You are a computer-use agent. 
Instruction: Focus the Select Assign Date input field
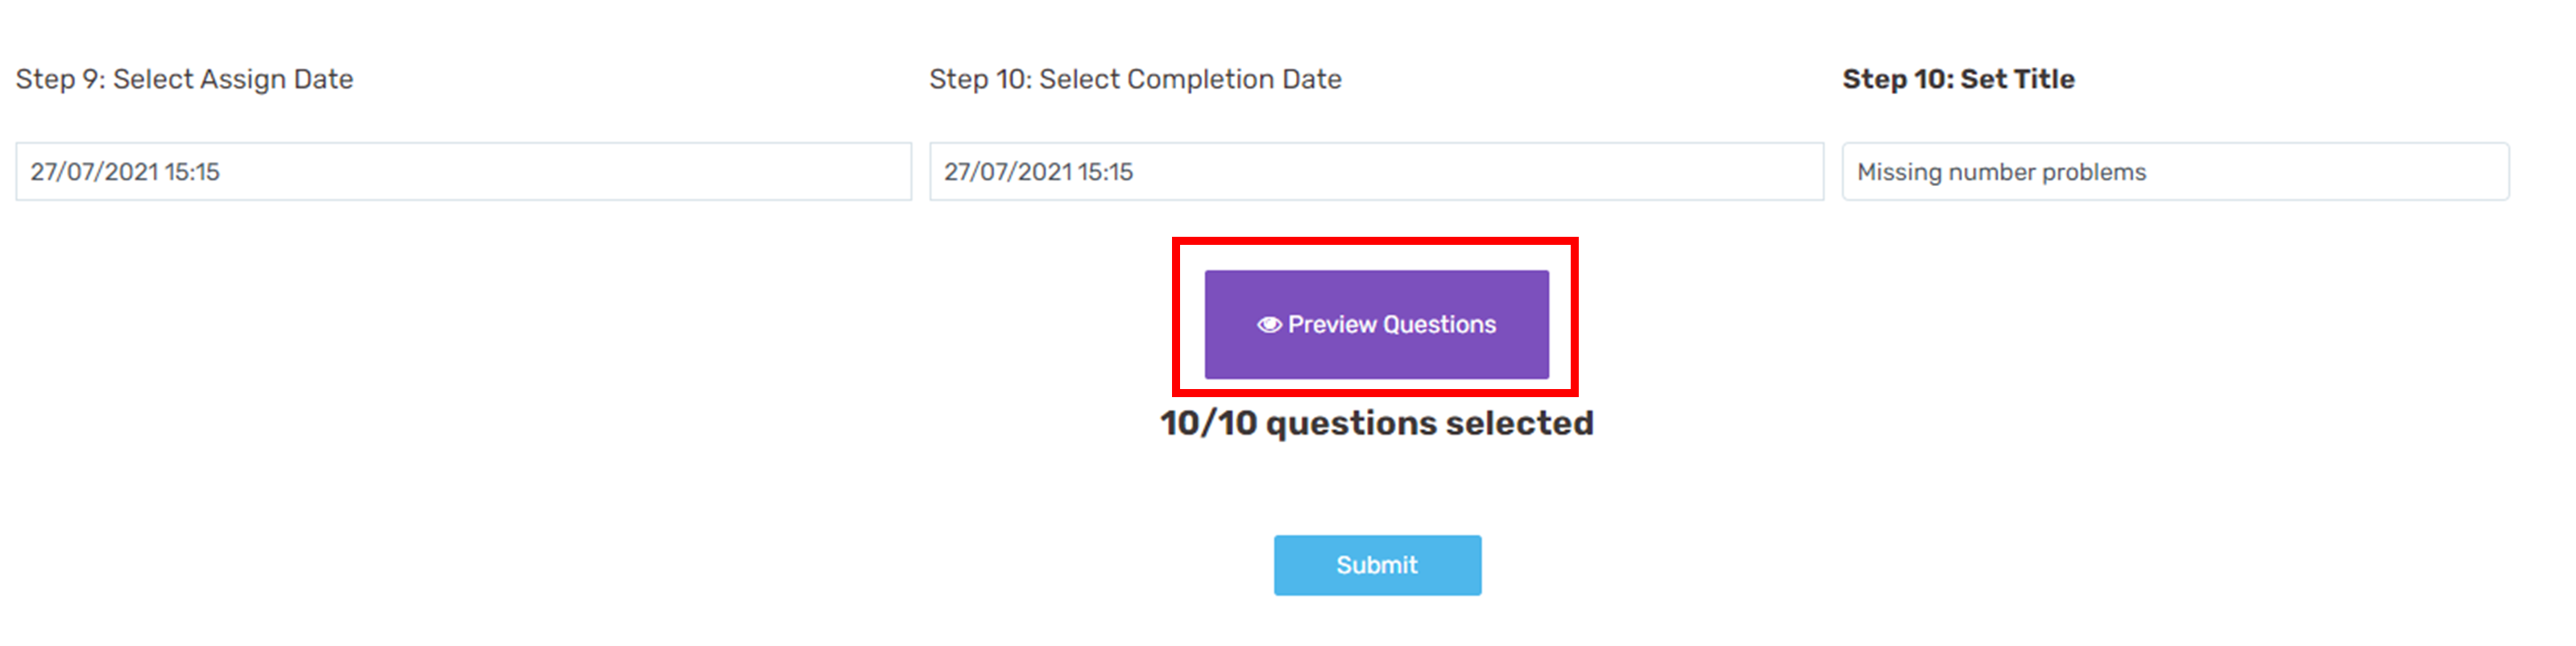(463, 171)
